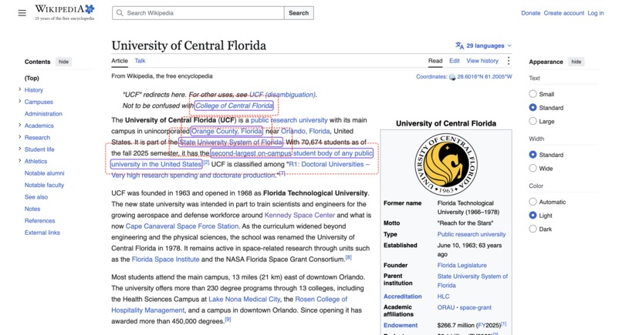Viewport: 622px width, 335px height.
Task: Click citation reference [8]
Action: tap(348, 257)
